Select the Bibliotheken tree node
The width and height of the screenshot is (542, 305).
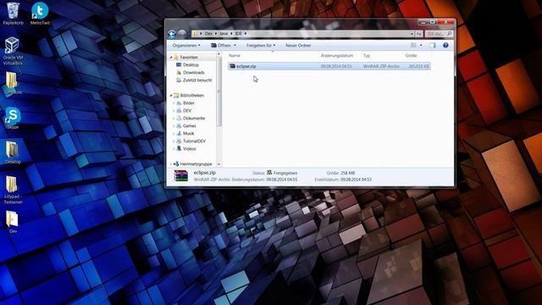tap(192, 95)
